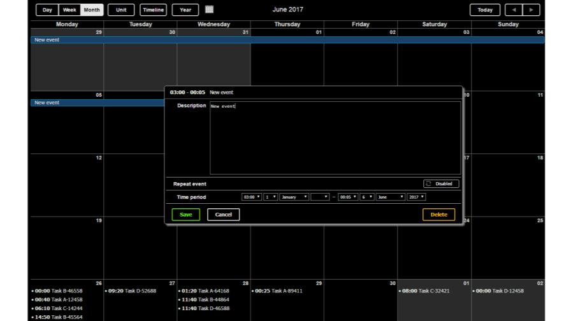571x321 pixels.
Task: Open the mini calendar grid icon
Action: pyautogui.click(x=209, y=10)
